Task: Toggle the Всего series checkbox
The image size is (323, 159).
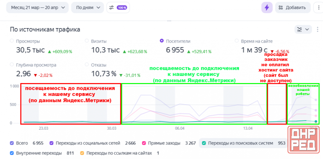Action: 12,143
